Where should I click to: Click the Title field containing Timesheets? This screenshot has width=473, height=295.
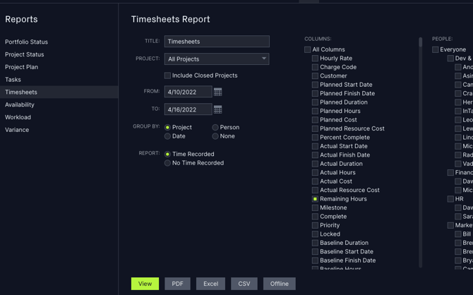click(x=217, y=42)
